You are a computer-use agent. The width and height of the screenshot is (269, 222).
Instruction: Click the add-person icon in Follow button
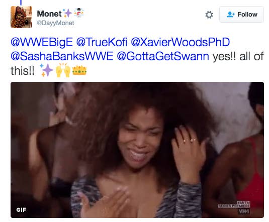(230, 15)
